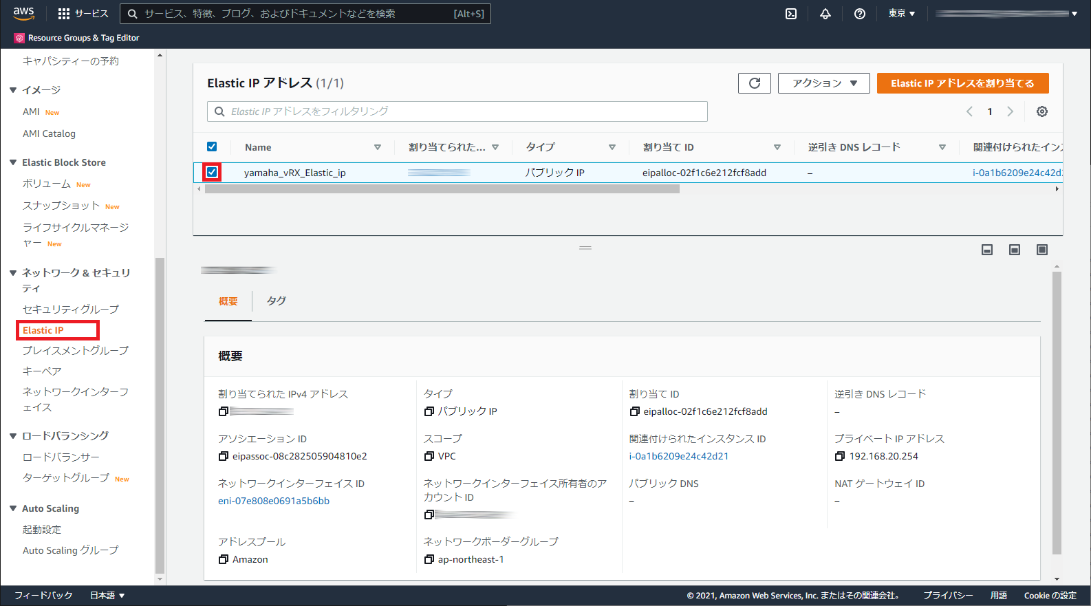The width and height of the screenshot is (1091, 606).
Task: Copy the eipassoc association ID
Action: coord(224,456)
